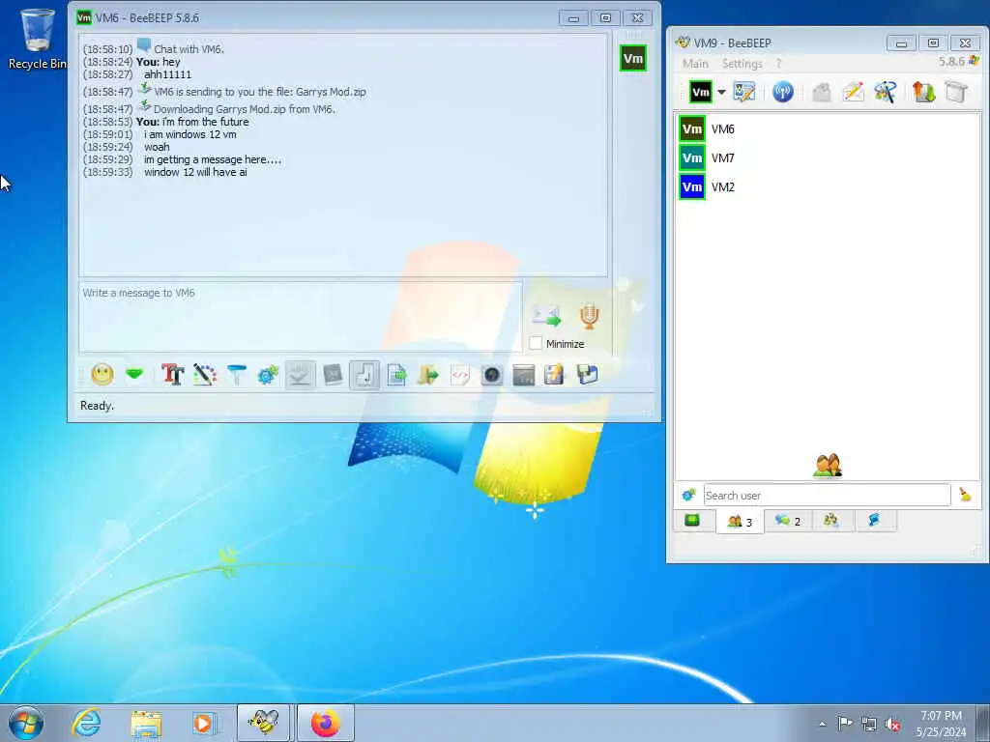This screenshot has width=990, height=742.
Task: Click the Write a message to VM6 field
Action: pyautogui.click(x=301, y=316)
